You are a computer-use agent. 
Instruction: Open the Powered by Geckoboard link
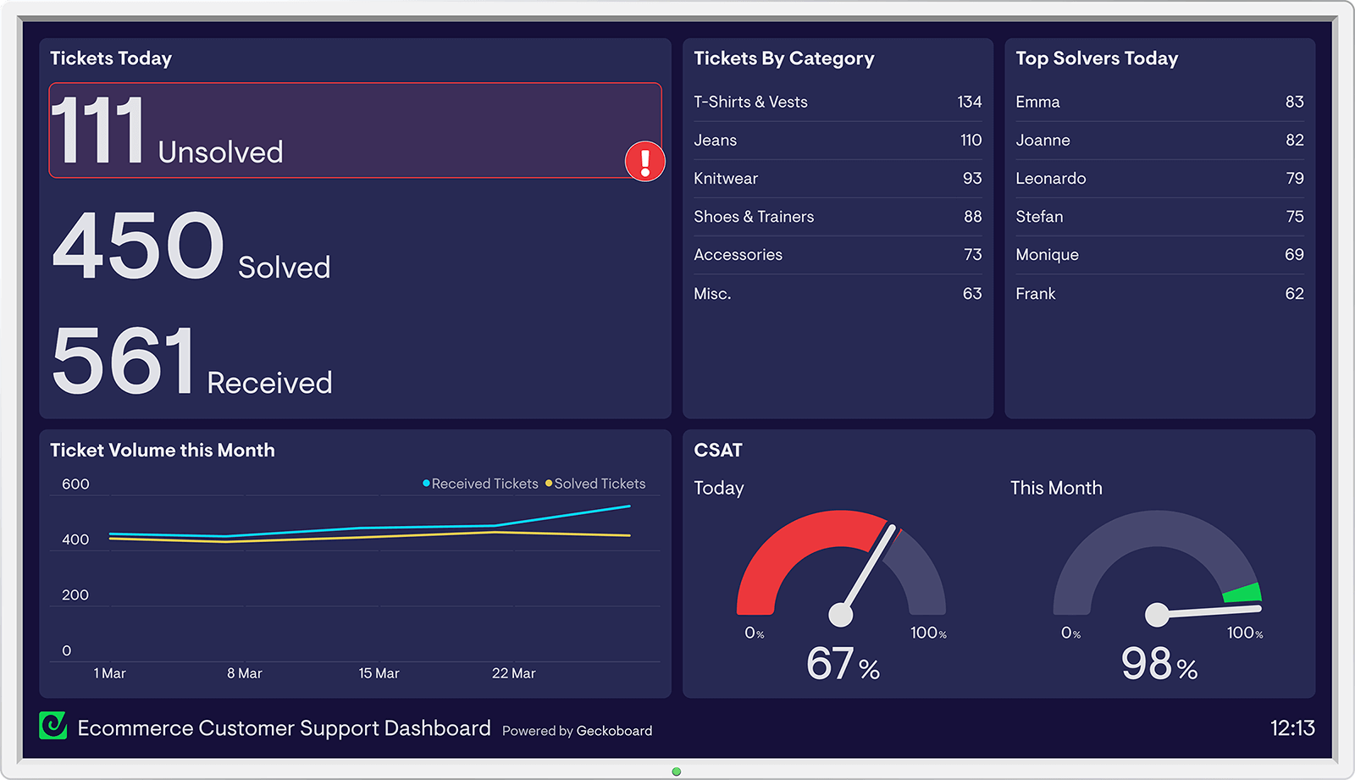point(576,730)
